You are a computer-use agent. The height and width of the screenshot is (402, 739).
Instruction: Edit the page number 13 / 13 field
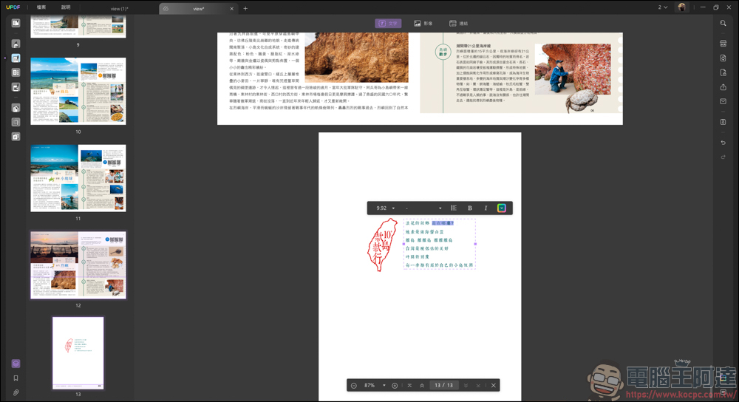[x=443, y=386]
